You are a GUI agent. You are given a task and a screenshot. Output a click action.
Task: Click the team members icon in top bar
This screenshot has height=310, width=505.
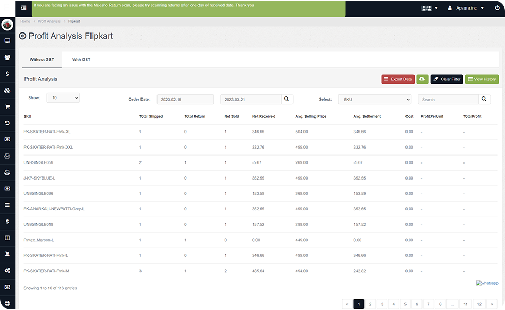click(426, 8)
